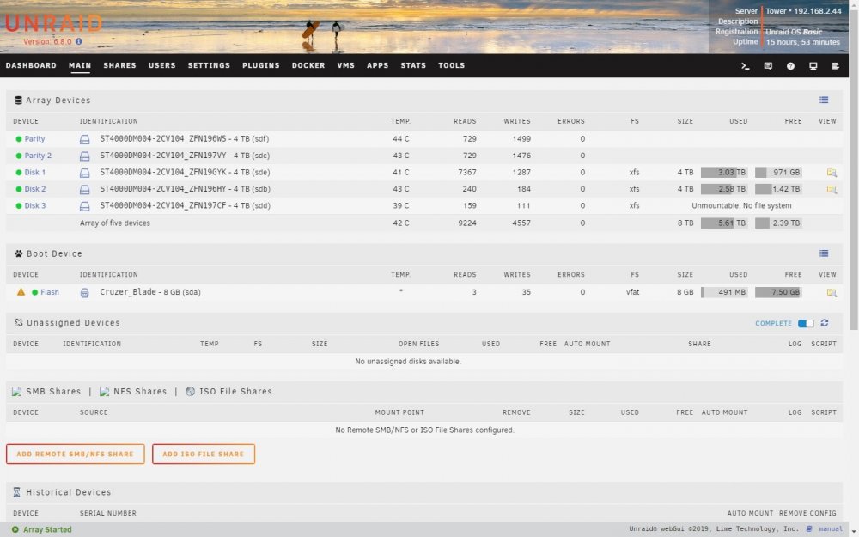Open the Apps tab
The height and width of the screenshot is (537, 859).
click(x=377, y=65)
